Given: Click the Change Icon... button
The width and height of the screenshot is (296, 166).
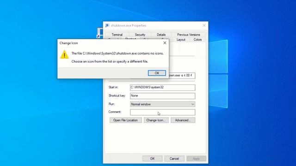Looking at the screenshot, I should pyautogui.click(x=156, y=120).
